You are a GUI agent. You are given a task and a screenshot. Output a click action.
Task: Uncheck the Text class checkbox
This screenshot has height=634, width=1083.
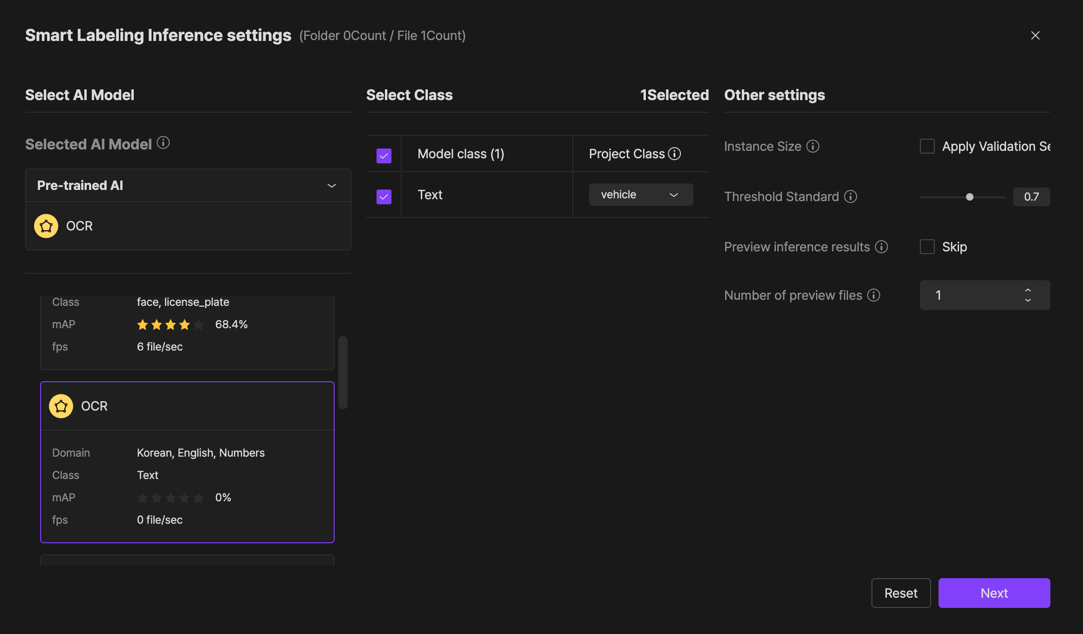pyautogui.click(x=384, y=196)
